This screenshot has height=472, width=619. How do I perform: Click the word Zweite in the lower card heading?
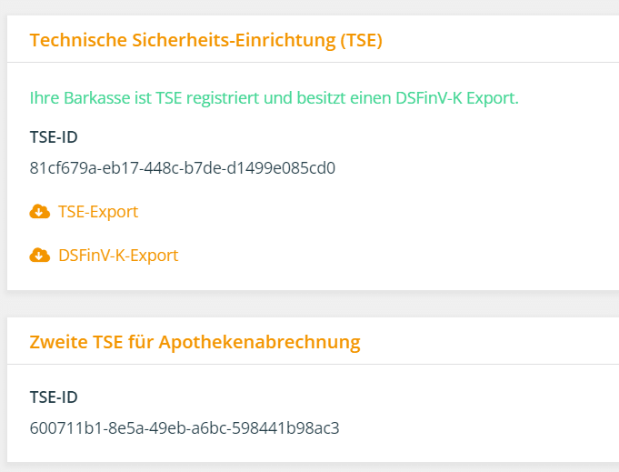tap(58, 342)
